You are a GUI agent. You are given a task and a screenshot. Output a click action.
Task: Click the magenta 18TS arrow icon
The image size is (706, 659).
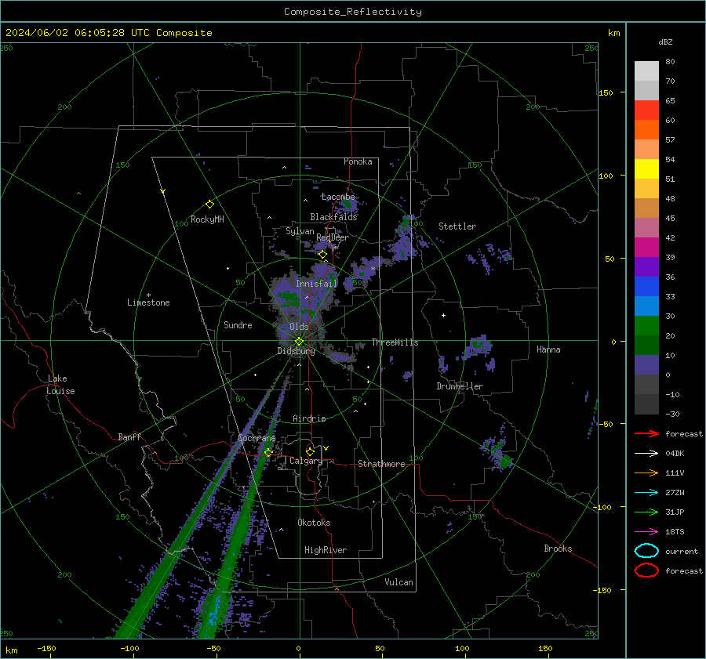tap(646, 532)
